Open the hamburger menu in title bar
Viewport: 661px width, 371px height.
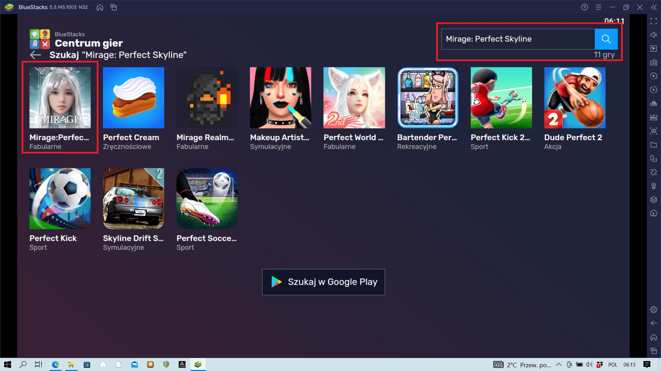[x=599, y=7]
